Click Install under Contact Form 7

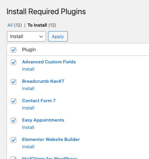point(28,108)
